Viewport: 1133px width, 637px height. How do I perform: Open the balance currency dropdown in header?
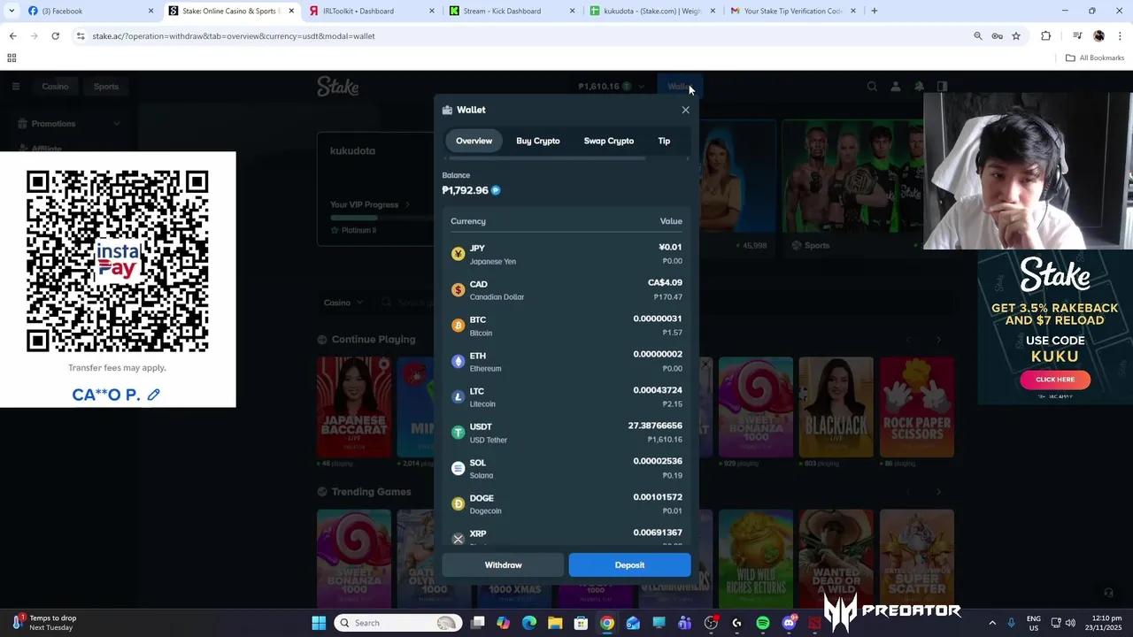611,86
